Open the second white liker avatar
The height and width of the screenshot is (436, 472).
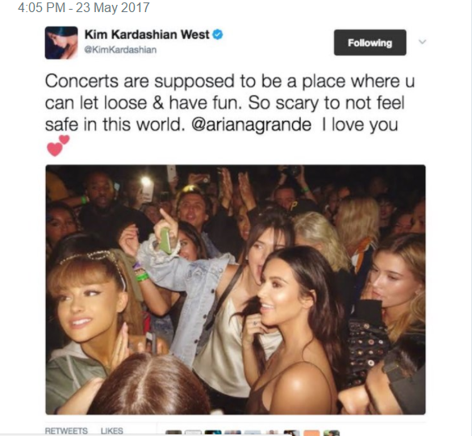194,434
